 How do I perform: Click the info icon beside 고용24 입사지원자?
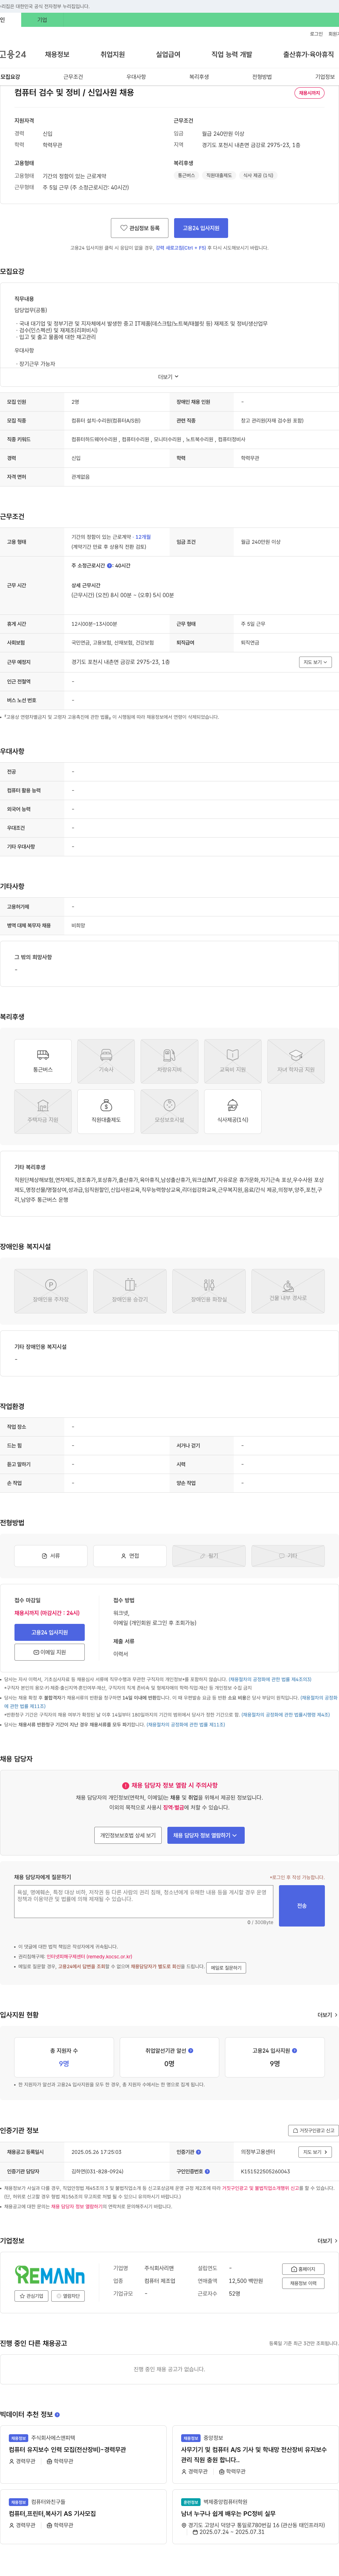(x=294, y=2050)
